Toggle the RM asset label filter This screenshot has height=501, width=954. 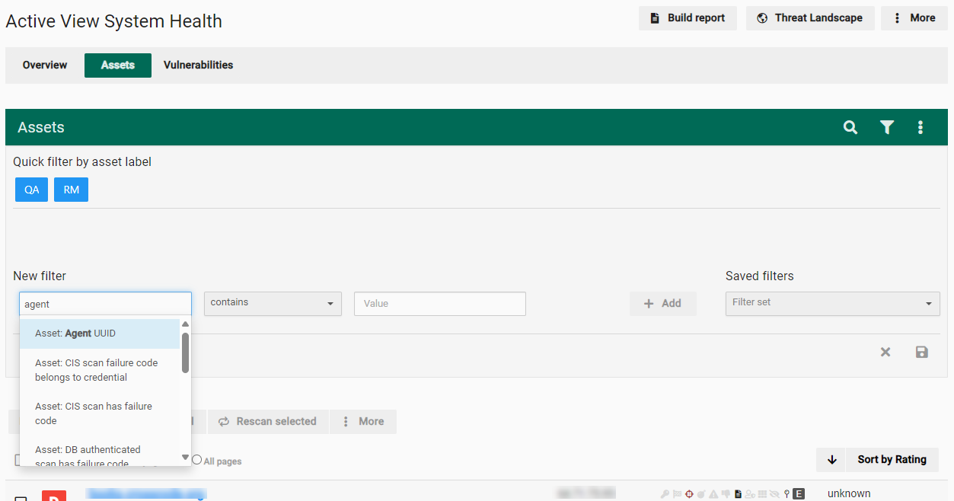coord(71,190)
